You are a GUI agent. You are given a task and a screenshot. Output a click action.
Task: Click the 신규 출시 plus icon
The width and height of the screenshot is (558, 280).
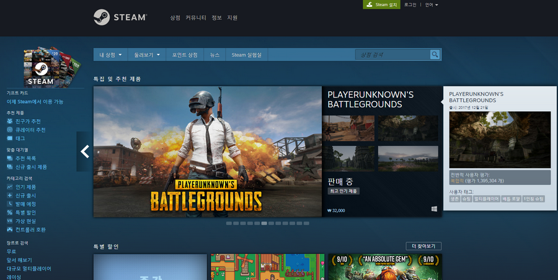(x=9, y=195)
